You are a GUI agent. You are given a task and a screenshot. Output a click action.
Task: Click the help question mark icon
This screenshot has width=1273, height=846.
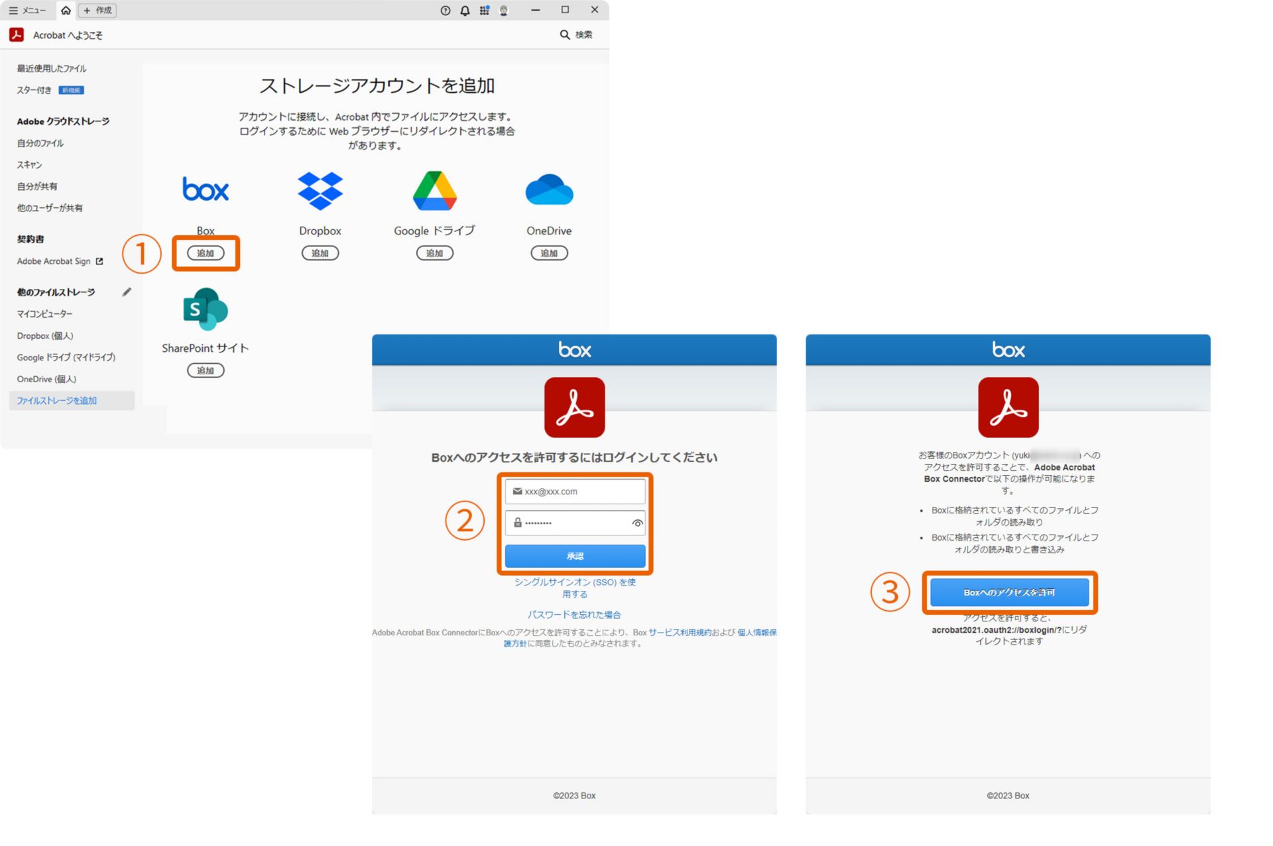point(445,11)
